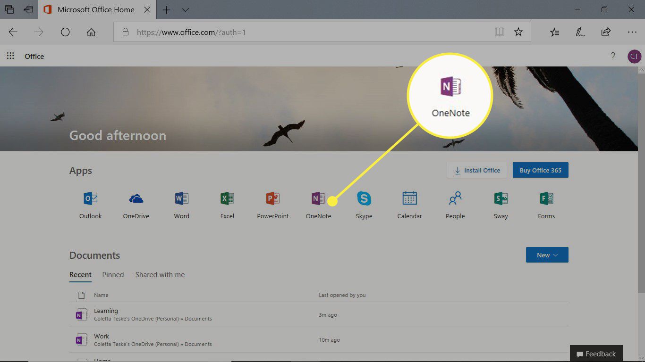This screenshot has height=362, width=645.
Task: Show tabs you've set aside
Action: (x=9, y=9)
